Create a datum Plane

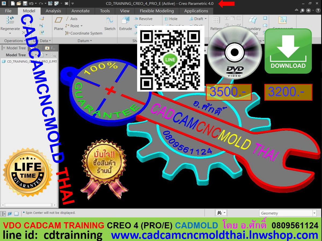tap(58, 21)
